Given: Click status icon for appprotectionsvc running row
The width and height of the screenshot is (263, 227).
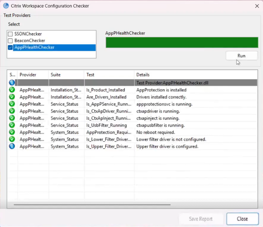Looking at the screenshot, I should click(12, 104).
